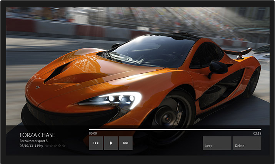275x164 pixels.
Task: Rate Forza Chase four stars
Action: (x=60, y=146)
